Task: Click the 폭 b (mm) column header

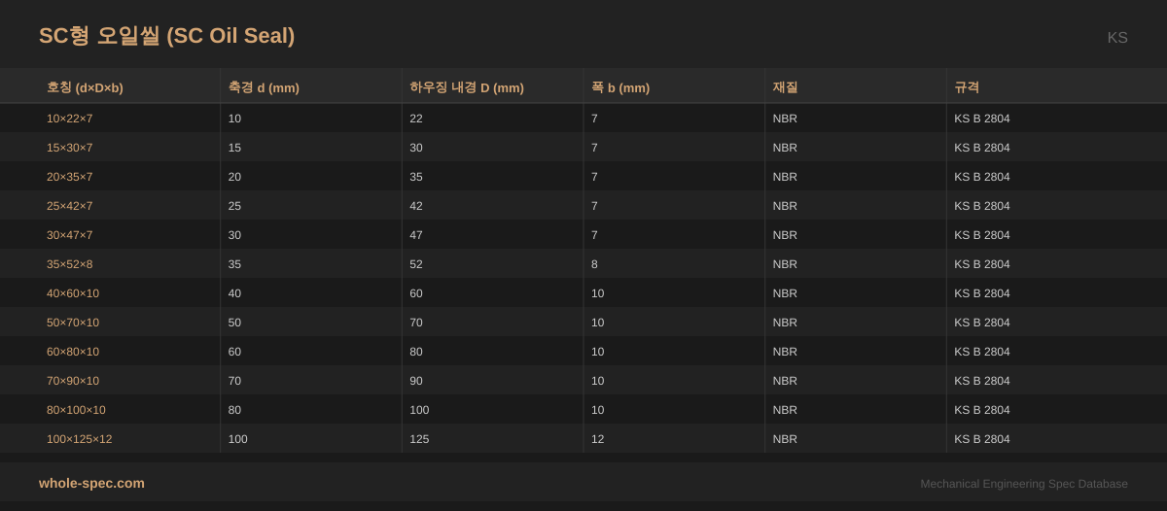Action: click(620, 87)
